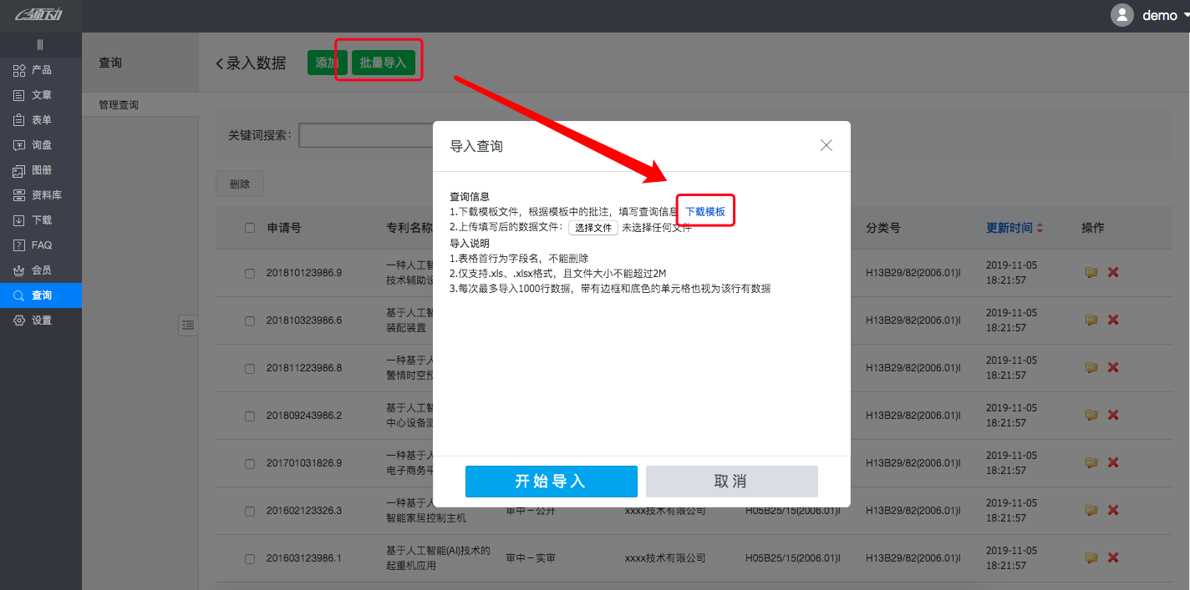Check the select-all checkbox in table header
This screenshot has width=1190, height=590.
pyautogui.click(x=248, y=227)
